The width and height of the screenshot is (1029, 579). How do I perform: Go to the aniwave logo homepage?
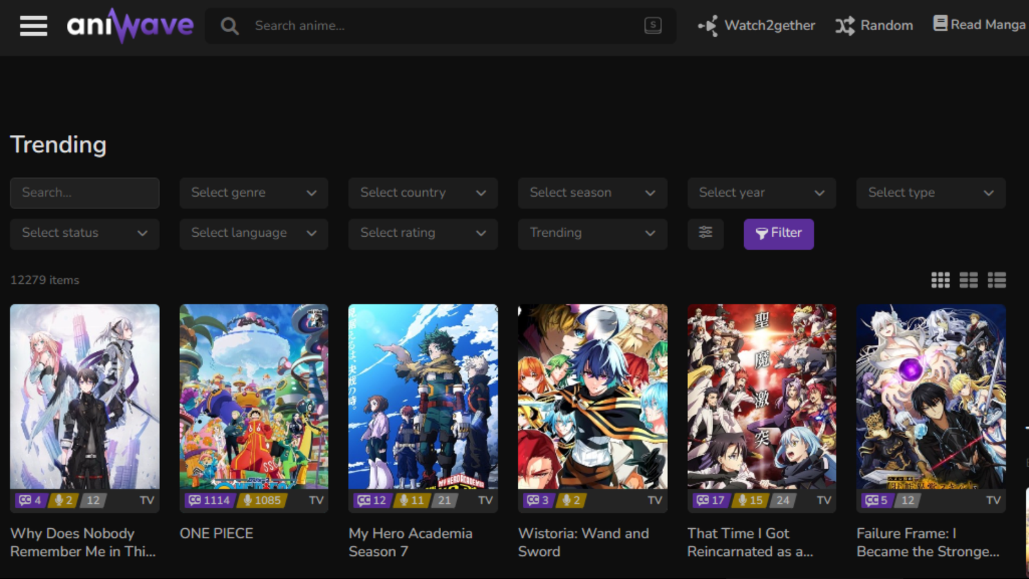(130, 26)
